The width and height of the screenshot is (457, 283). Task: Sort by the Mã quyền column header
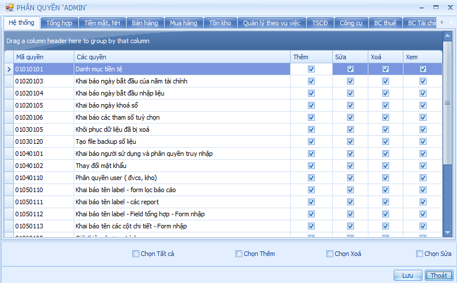43,57
